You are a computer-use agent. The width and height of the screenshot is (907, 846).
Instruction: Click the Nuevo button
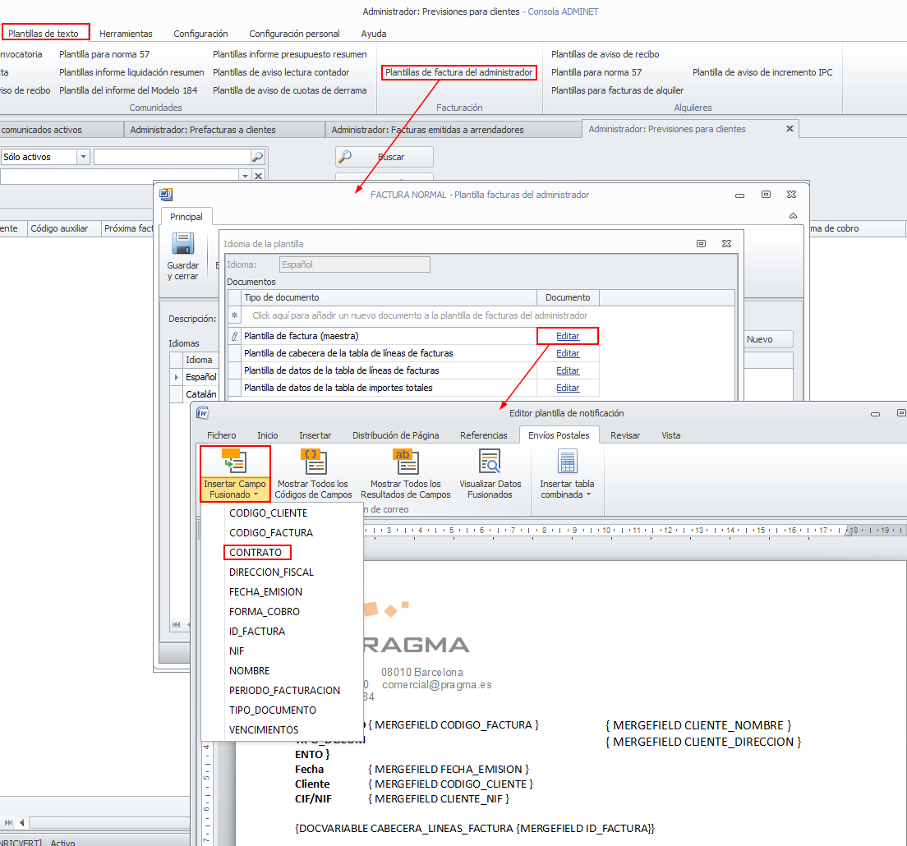click(x=767, y=339)
